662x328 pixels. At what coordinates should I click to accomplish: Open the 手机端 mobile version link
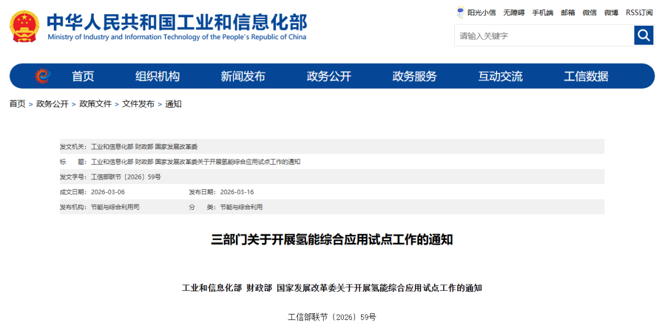(x=542, y=13)
